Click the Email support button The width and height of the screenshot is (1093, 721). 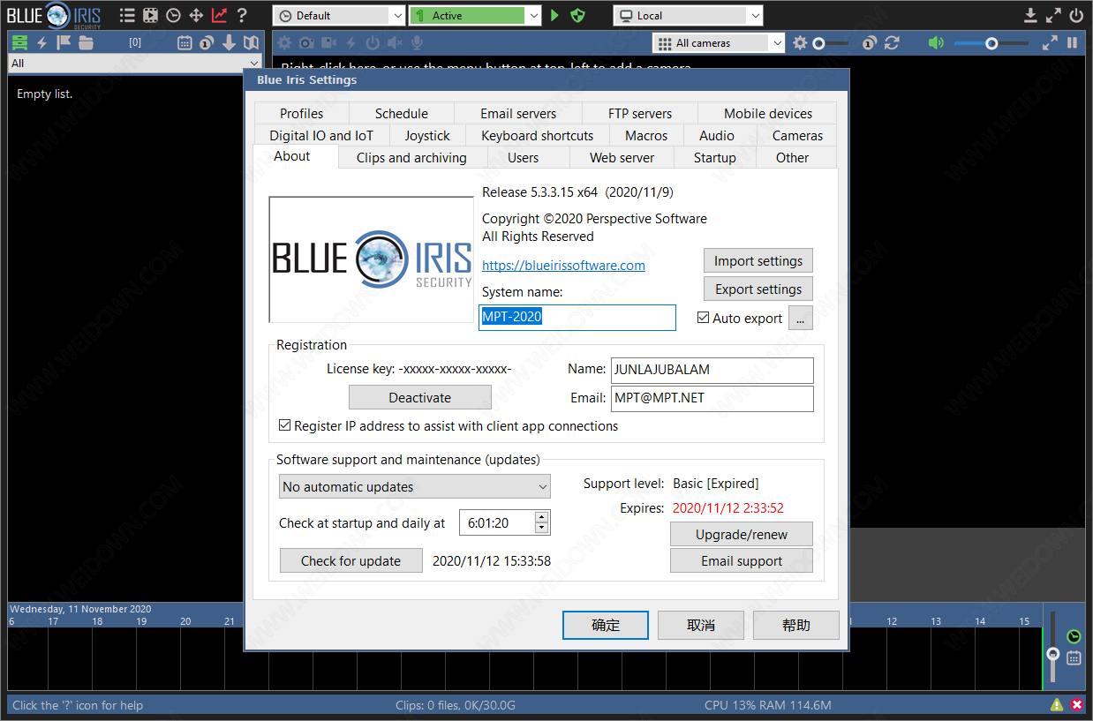tap(742, 560)
